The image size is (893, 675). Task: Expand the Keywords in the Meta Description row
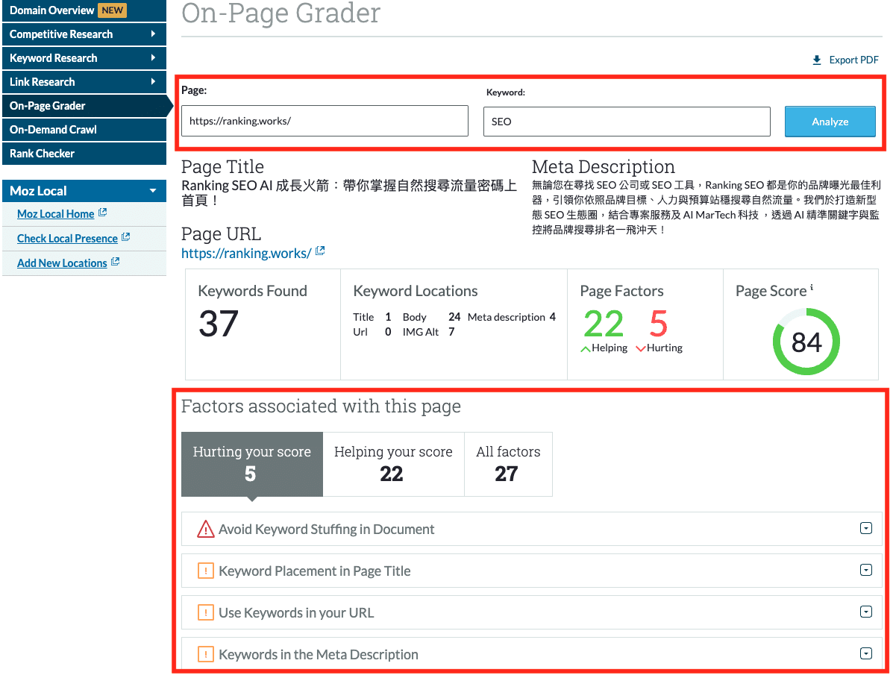click(x=866, y=654)
